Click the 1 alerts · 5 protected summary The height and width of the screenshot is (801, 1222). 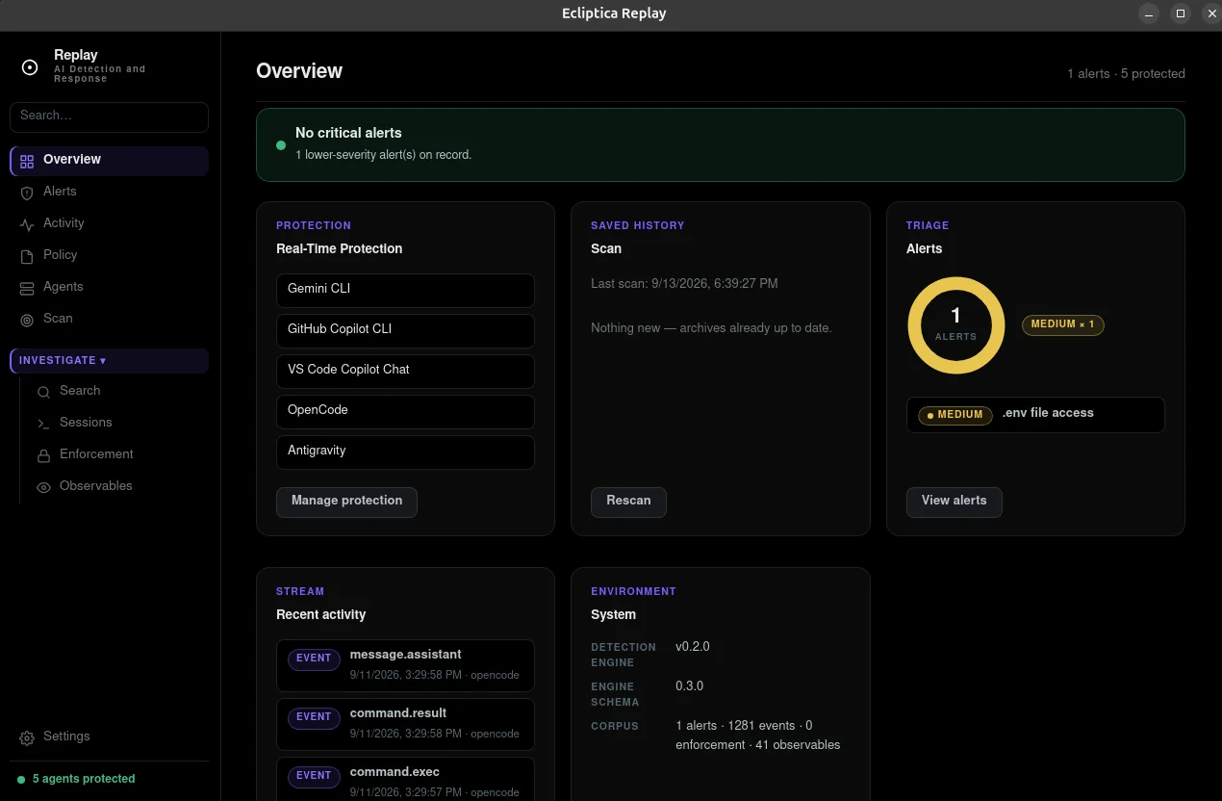click(x=1126, y=73)
